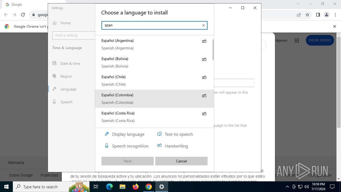This screenshot has height=192, width=341.
Task: Click Chrome's share page icon
Action: coord(299,15)
